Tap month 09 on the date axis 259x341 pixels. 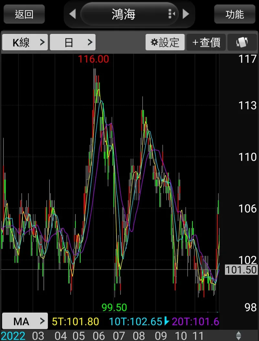click(161, 336)
